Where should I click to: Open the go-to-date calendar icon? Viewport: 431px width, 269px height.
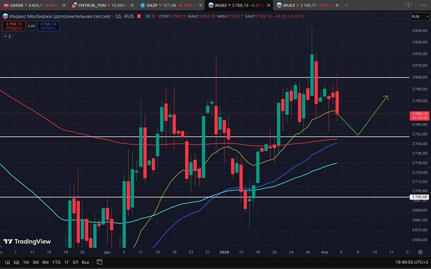[x=99, y=262]
